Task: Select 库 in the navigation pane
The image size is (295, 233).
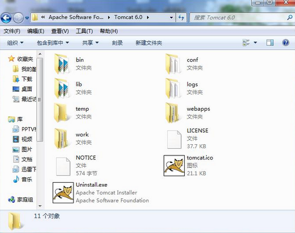Action: [x=20, y=119]
